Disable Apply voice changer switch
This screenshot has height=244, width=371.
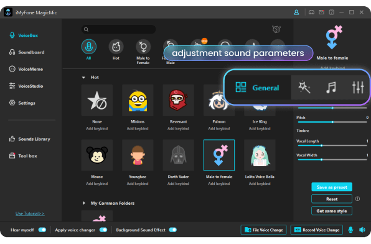click(103, 230)
